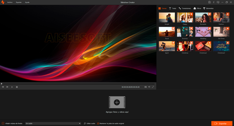This screenshot has width=234, height=126.
Task: Add photos and videos with plus box
Action: pyautogui.click(x=117, y=102)
